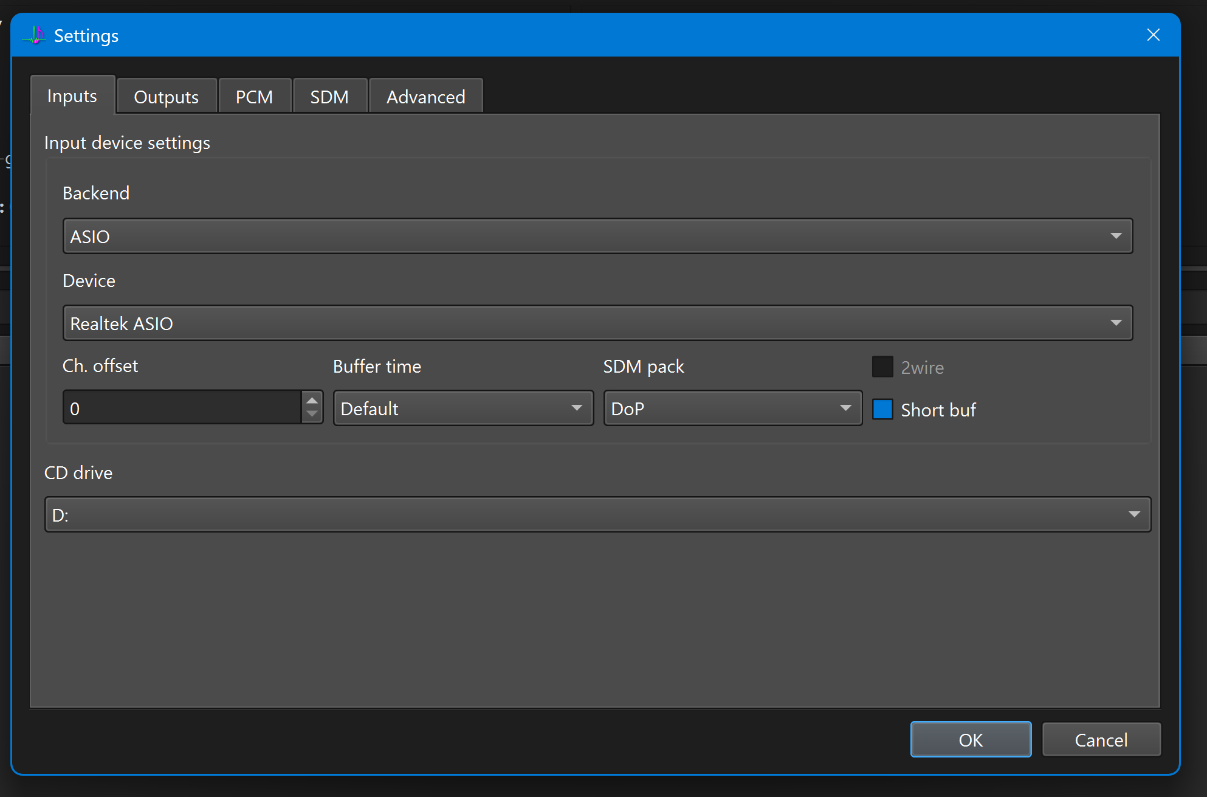Open the SDM tab
This screenshot has width=1207, height=797.
pyautogui.click(x=329, y=97)
